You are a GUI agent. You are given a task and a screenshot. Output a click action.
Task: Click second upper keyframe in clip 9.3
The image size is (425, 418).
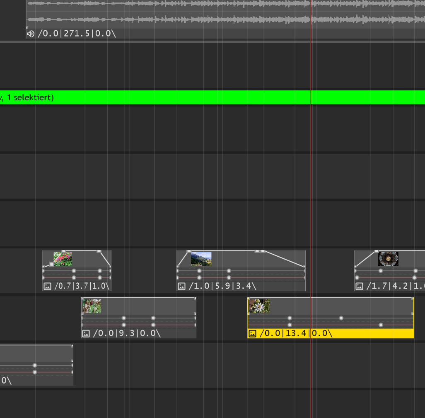pyautogui.click(x=153, y=318)
